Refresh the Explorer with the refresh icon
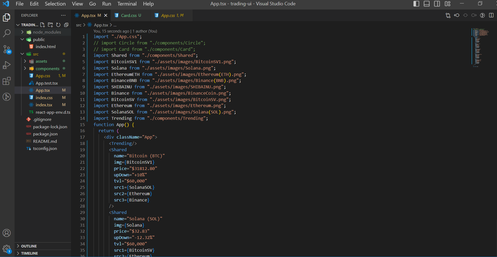Viewport: 497px width, 257px height. pyautogui.click(x=58, y=25)
